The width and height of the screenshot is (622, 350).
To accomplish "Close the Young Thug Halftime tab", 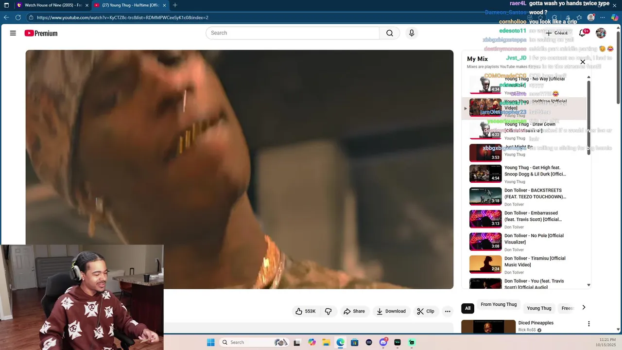I will pyautogui.click(x=164, y=5).
